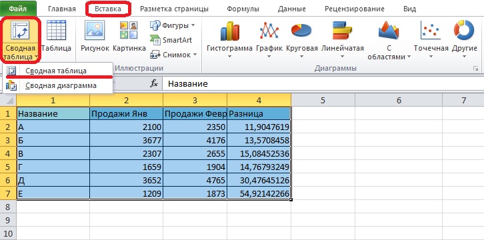Select the cell containing Название

pos(53,113)
